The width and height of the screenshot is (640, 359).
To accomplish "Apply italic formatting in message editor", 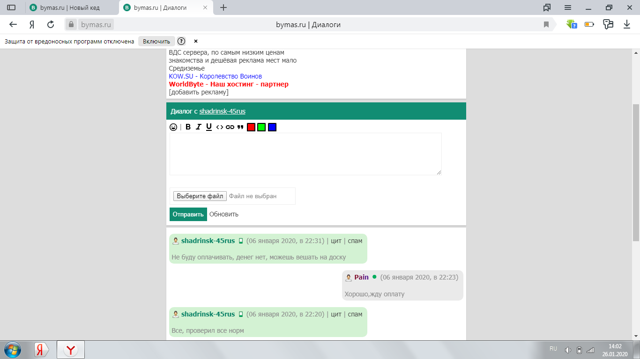I will [199, 127].
